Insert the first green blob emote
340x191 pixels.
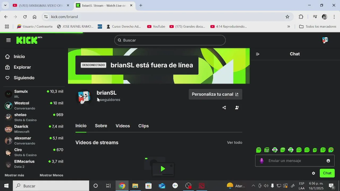pos(259,150)
